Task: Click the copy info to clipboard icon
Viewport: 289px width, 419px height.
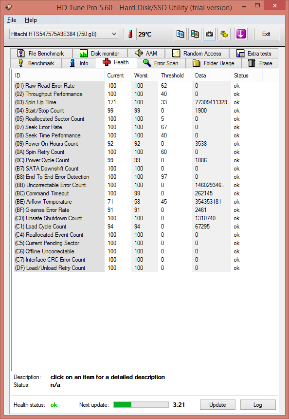Action: tap(180, 34)
